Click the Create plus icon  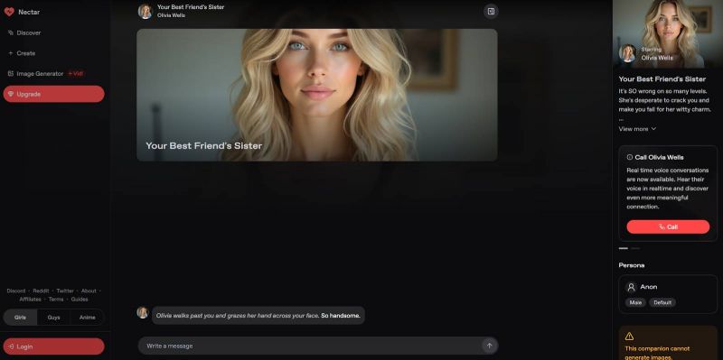(x=11, y=53)
